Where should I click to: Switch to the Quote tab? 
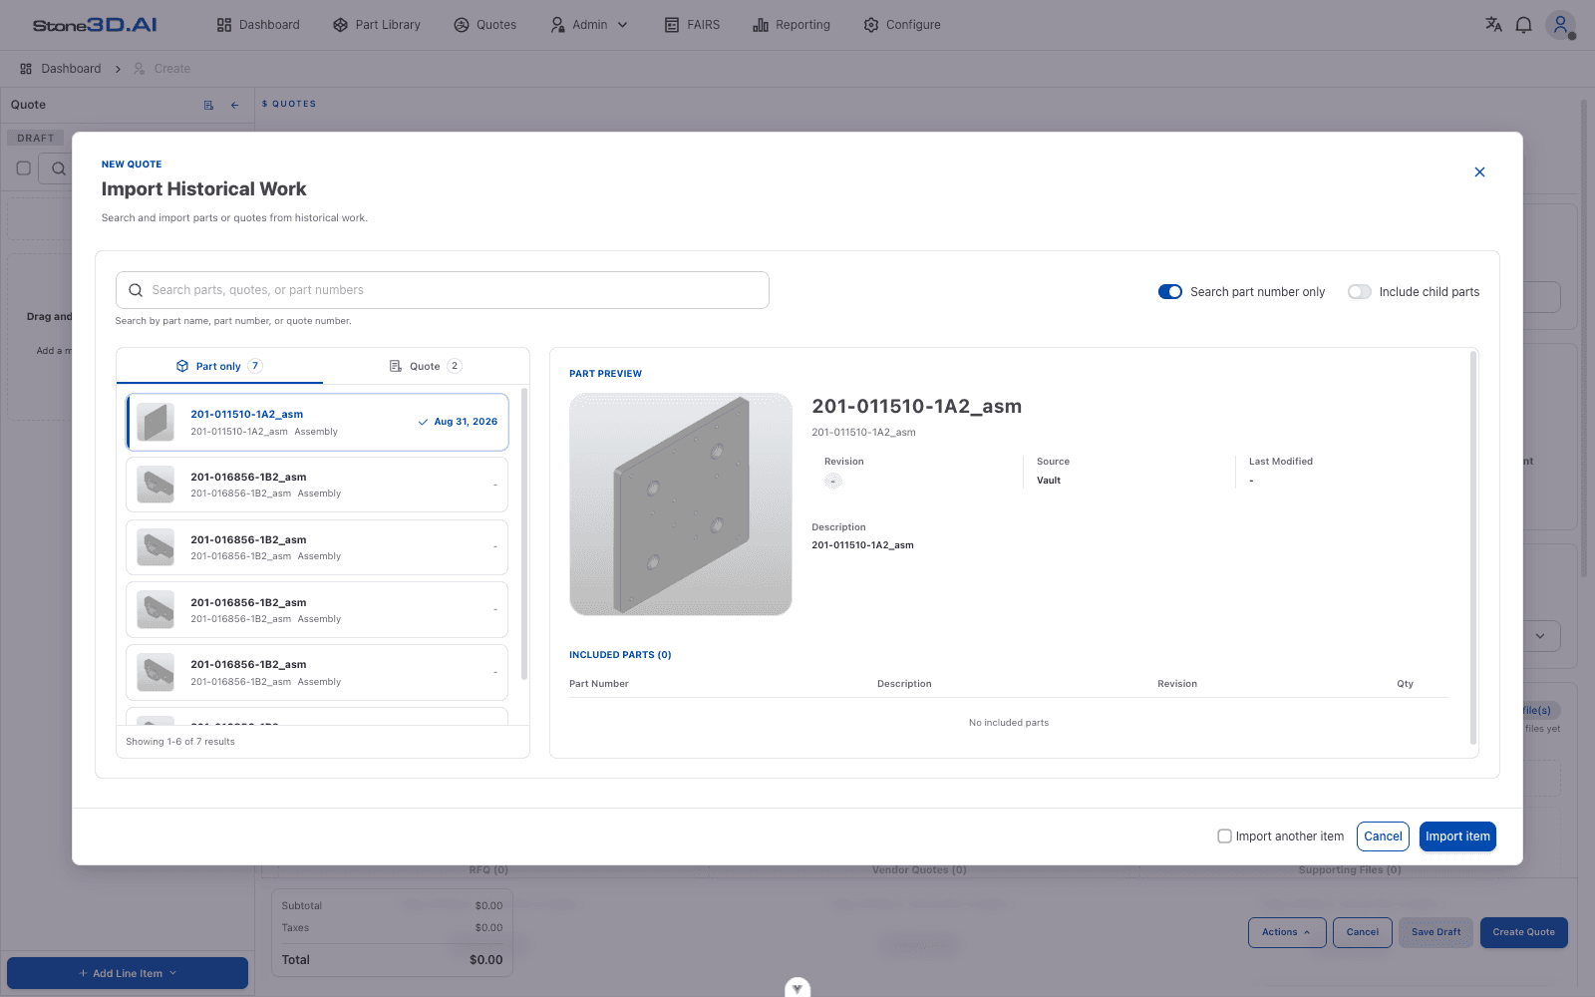(x=426, y=366)
